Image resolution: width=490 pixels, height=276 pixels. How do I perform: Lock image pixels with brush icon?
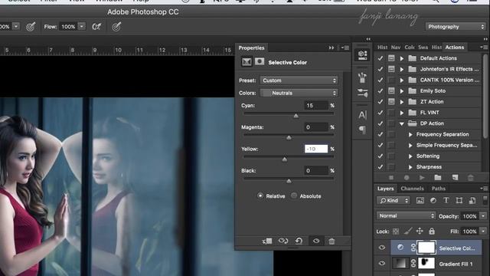(x=407, y=231)
